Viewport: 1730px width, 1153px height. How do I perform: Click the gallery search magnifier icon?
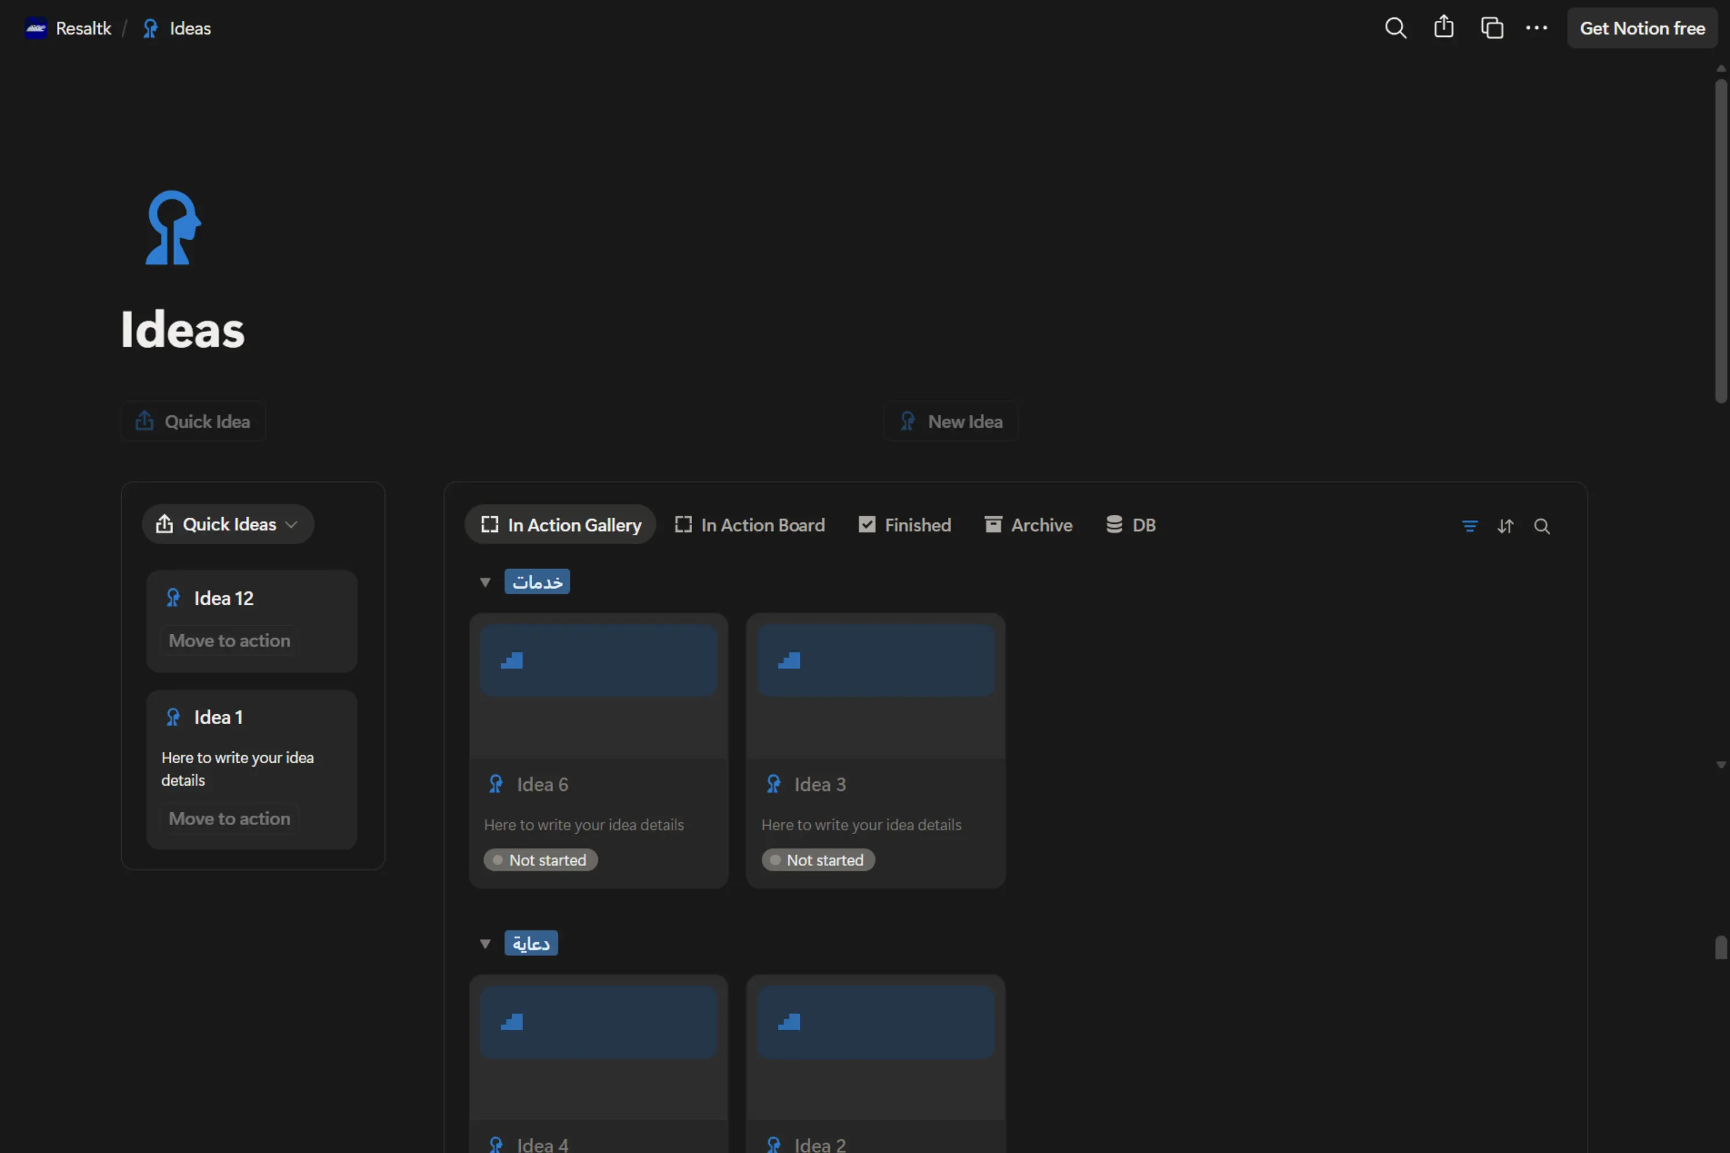click(1541, 526)
